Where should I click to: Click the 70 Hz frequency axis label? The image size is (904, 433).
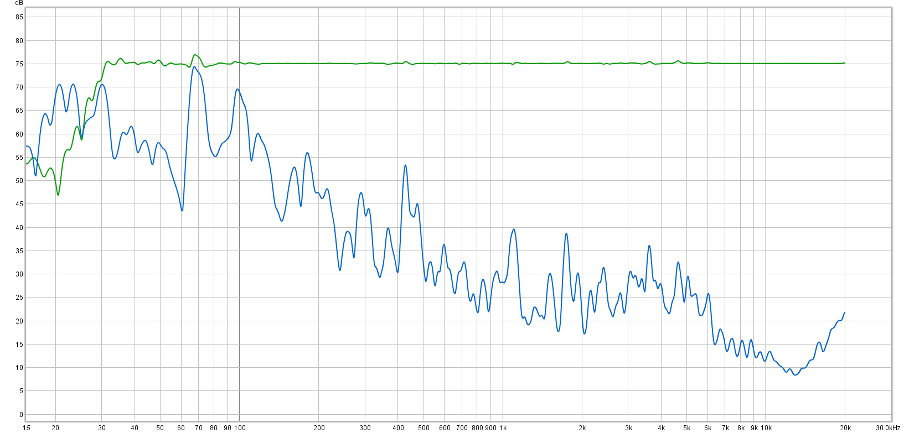coord(199,428)
